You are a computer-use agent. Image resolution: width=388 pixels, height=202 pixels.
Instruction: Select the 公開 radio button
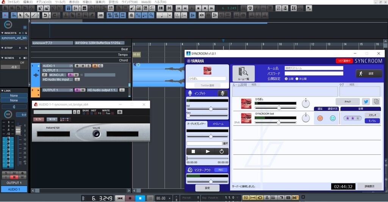(286, 79)
